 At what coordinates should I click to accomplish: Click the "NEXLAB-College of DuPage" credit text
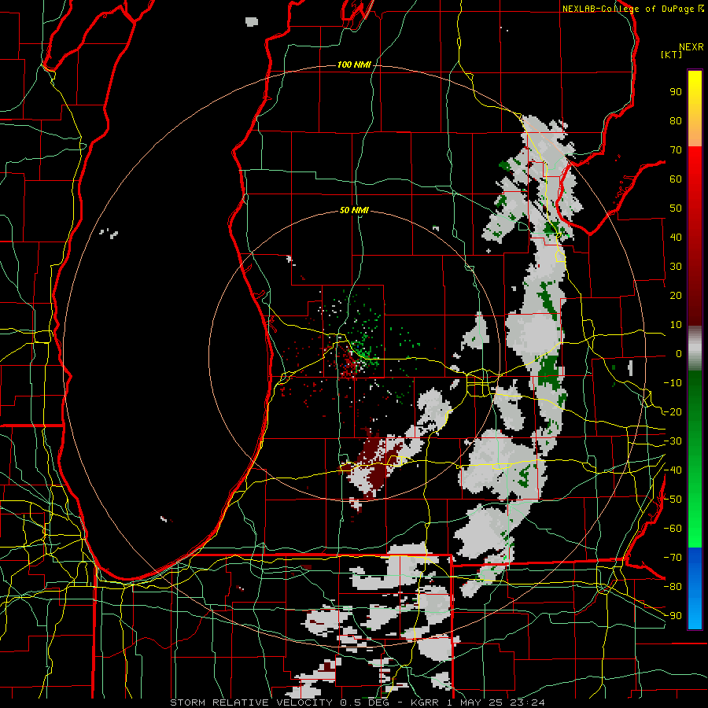(630, 9)
